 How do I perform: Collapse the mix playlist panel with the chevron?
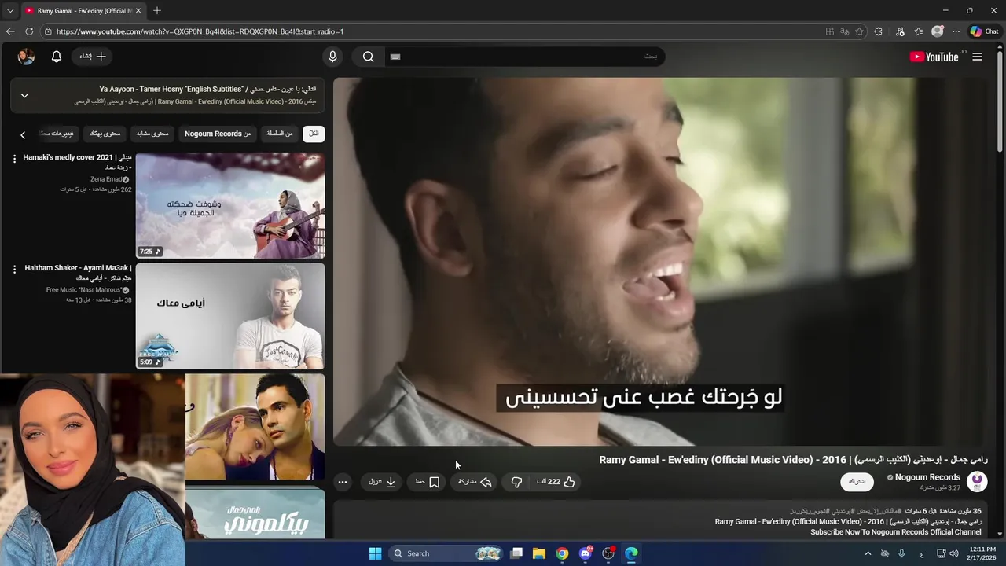click(x=24, y=96)
